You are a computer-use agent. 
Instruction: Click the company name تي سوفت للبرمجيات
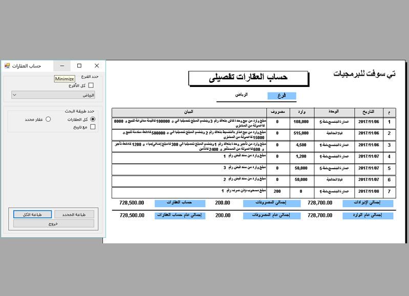pyautogui.click(x=364, y=74)
